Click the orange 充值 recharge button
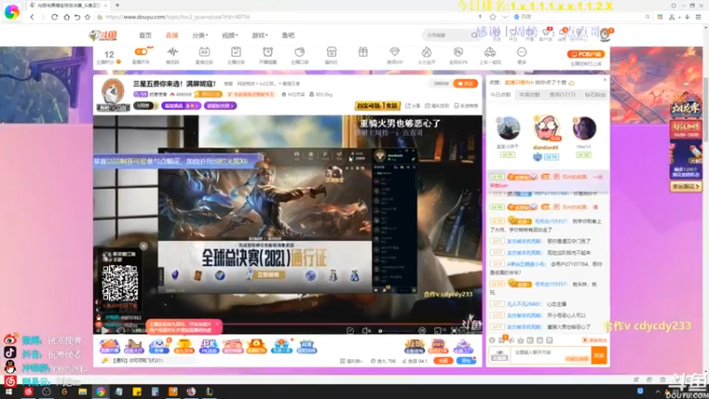The image size is (709, 399). (442, 361)
